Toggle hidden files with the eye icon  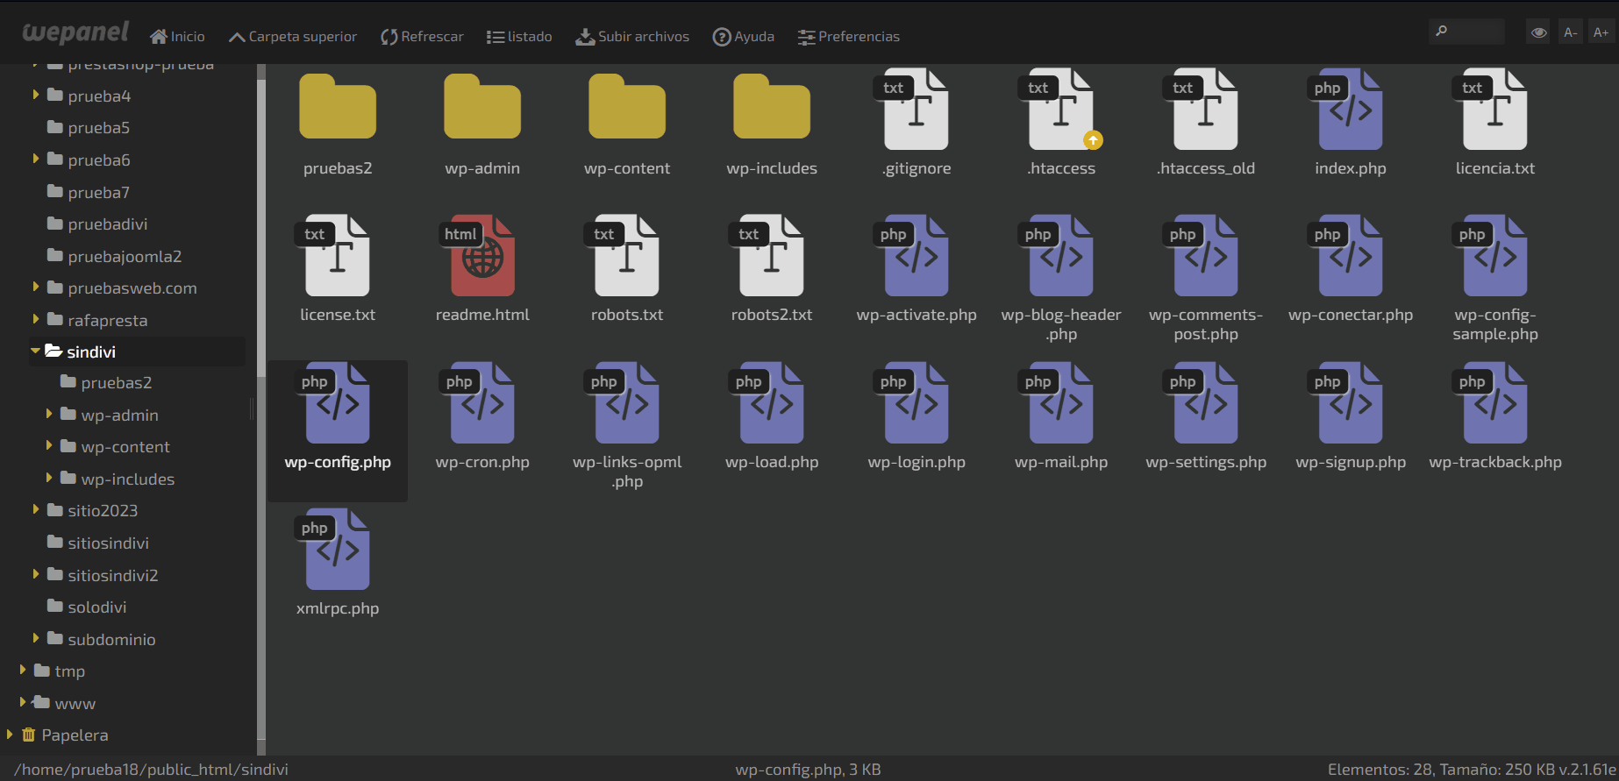point(1538,33)
